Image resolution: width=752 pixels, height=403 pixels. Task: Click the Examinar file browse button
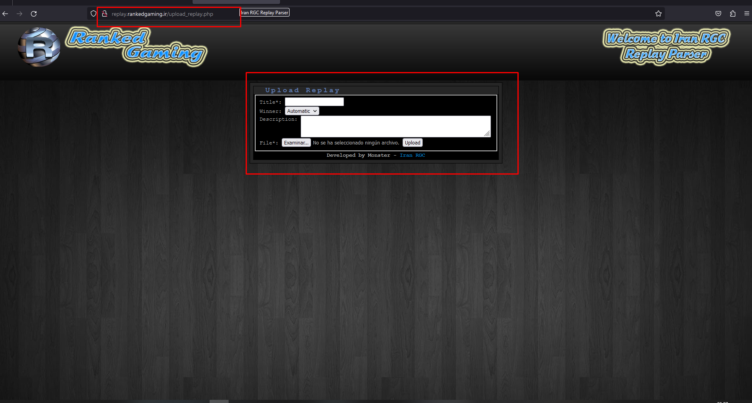tap(296, 143)
